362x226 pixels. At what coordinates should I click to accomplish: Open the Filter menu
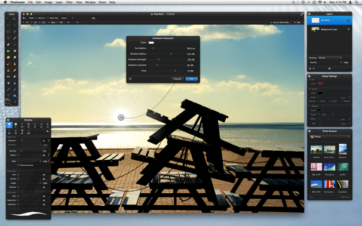(x=69, y=2)
